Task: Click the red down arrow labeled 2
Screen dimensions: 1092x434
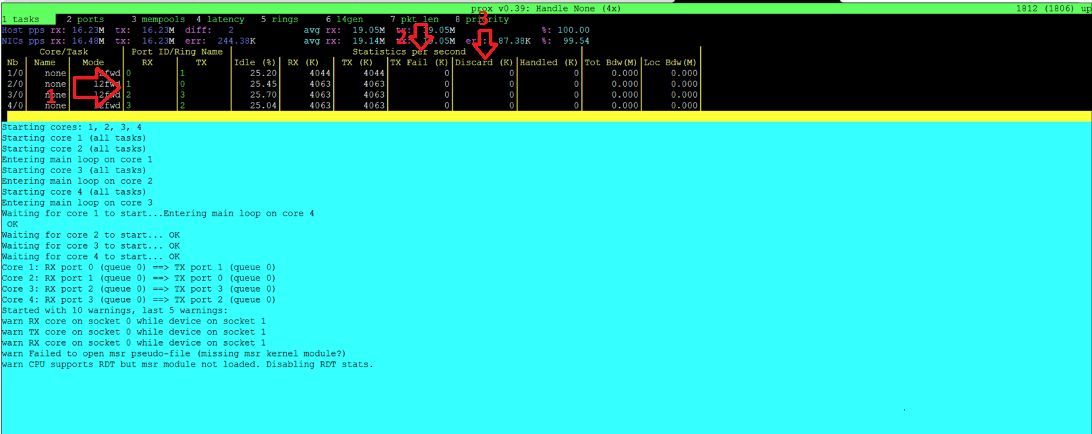Action: point(421,39)
